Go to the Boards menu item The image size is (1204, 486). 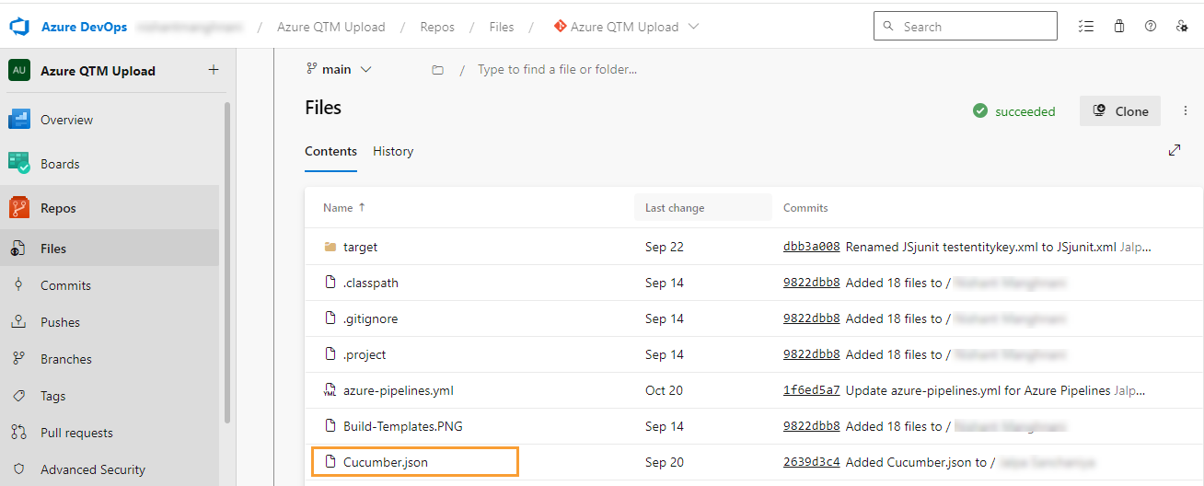click(60, 164)
